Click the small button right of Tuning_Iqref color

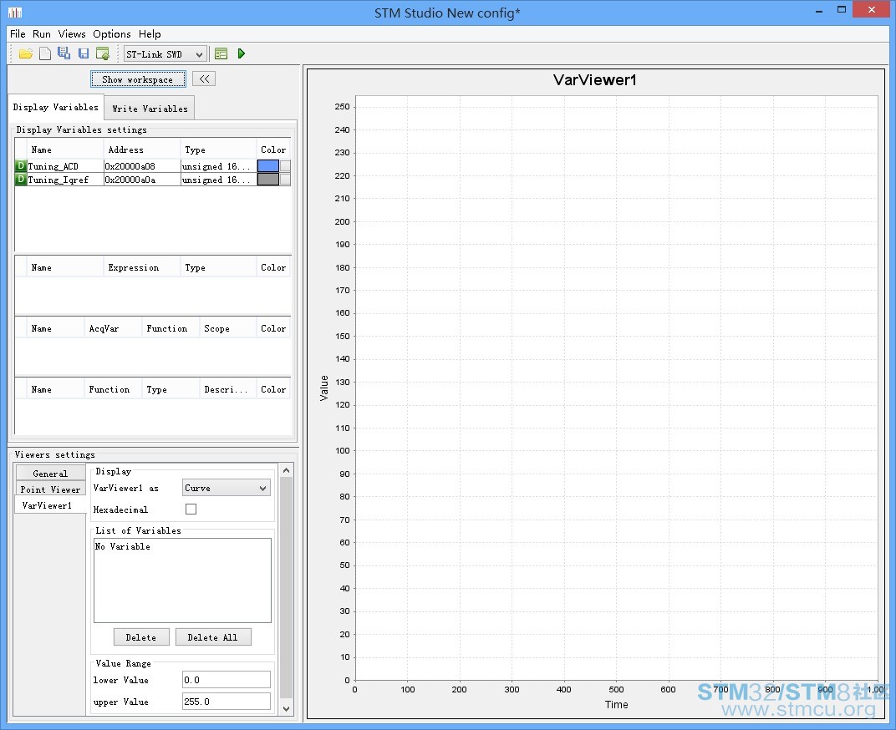click(x=285, y=180)
